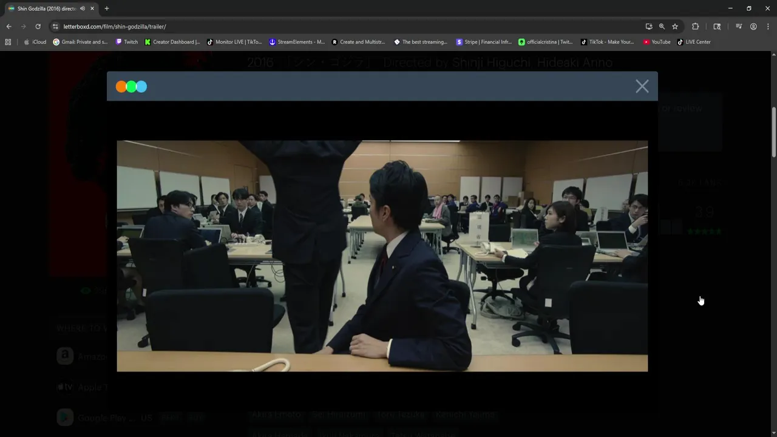Screen dimensions: 777x437
Task: Open the officialcristina Twitch bookmark
Action: tap(545, 42)
